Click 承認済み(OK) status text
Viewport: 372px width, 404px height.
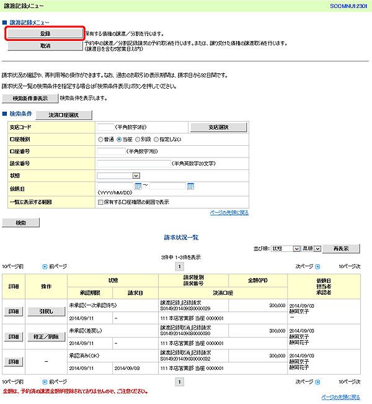(x=84, y=356)
